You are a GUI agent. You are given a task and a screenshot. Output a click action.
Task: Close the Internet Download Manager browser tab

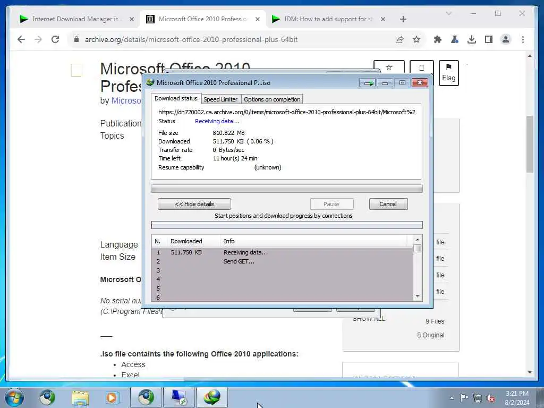[x=132, y=19]
